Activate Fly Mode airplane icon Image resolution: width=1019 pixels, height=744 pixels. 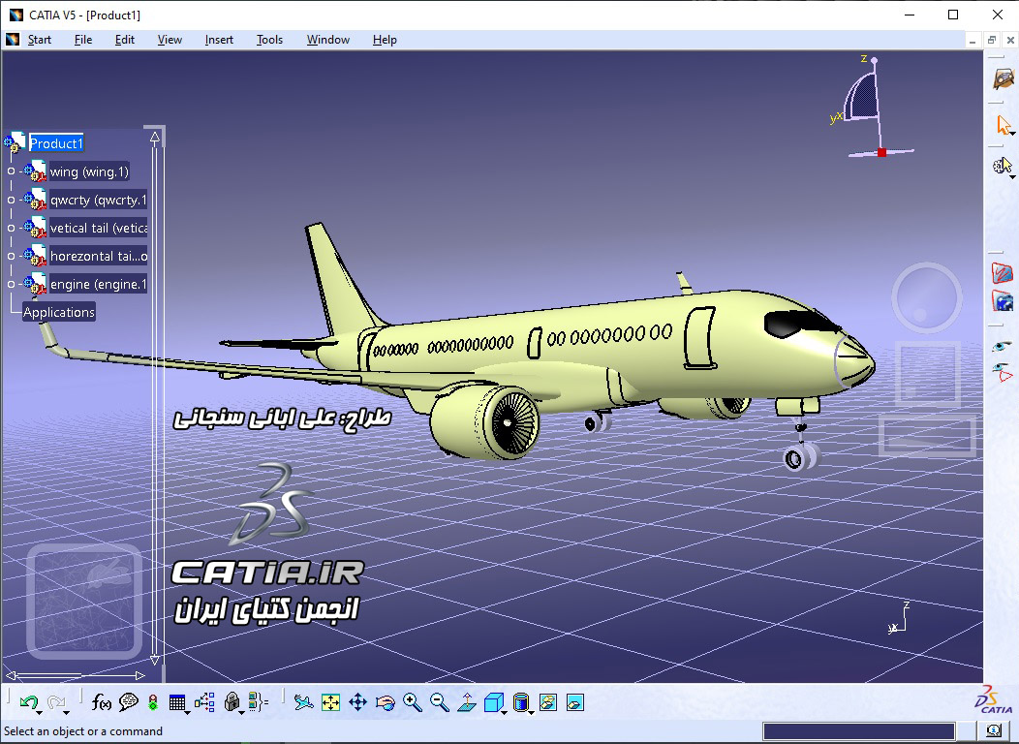303,701
